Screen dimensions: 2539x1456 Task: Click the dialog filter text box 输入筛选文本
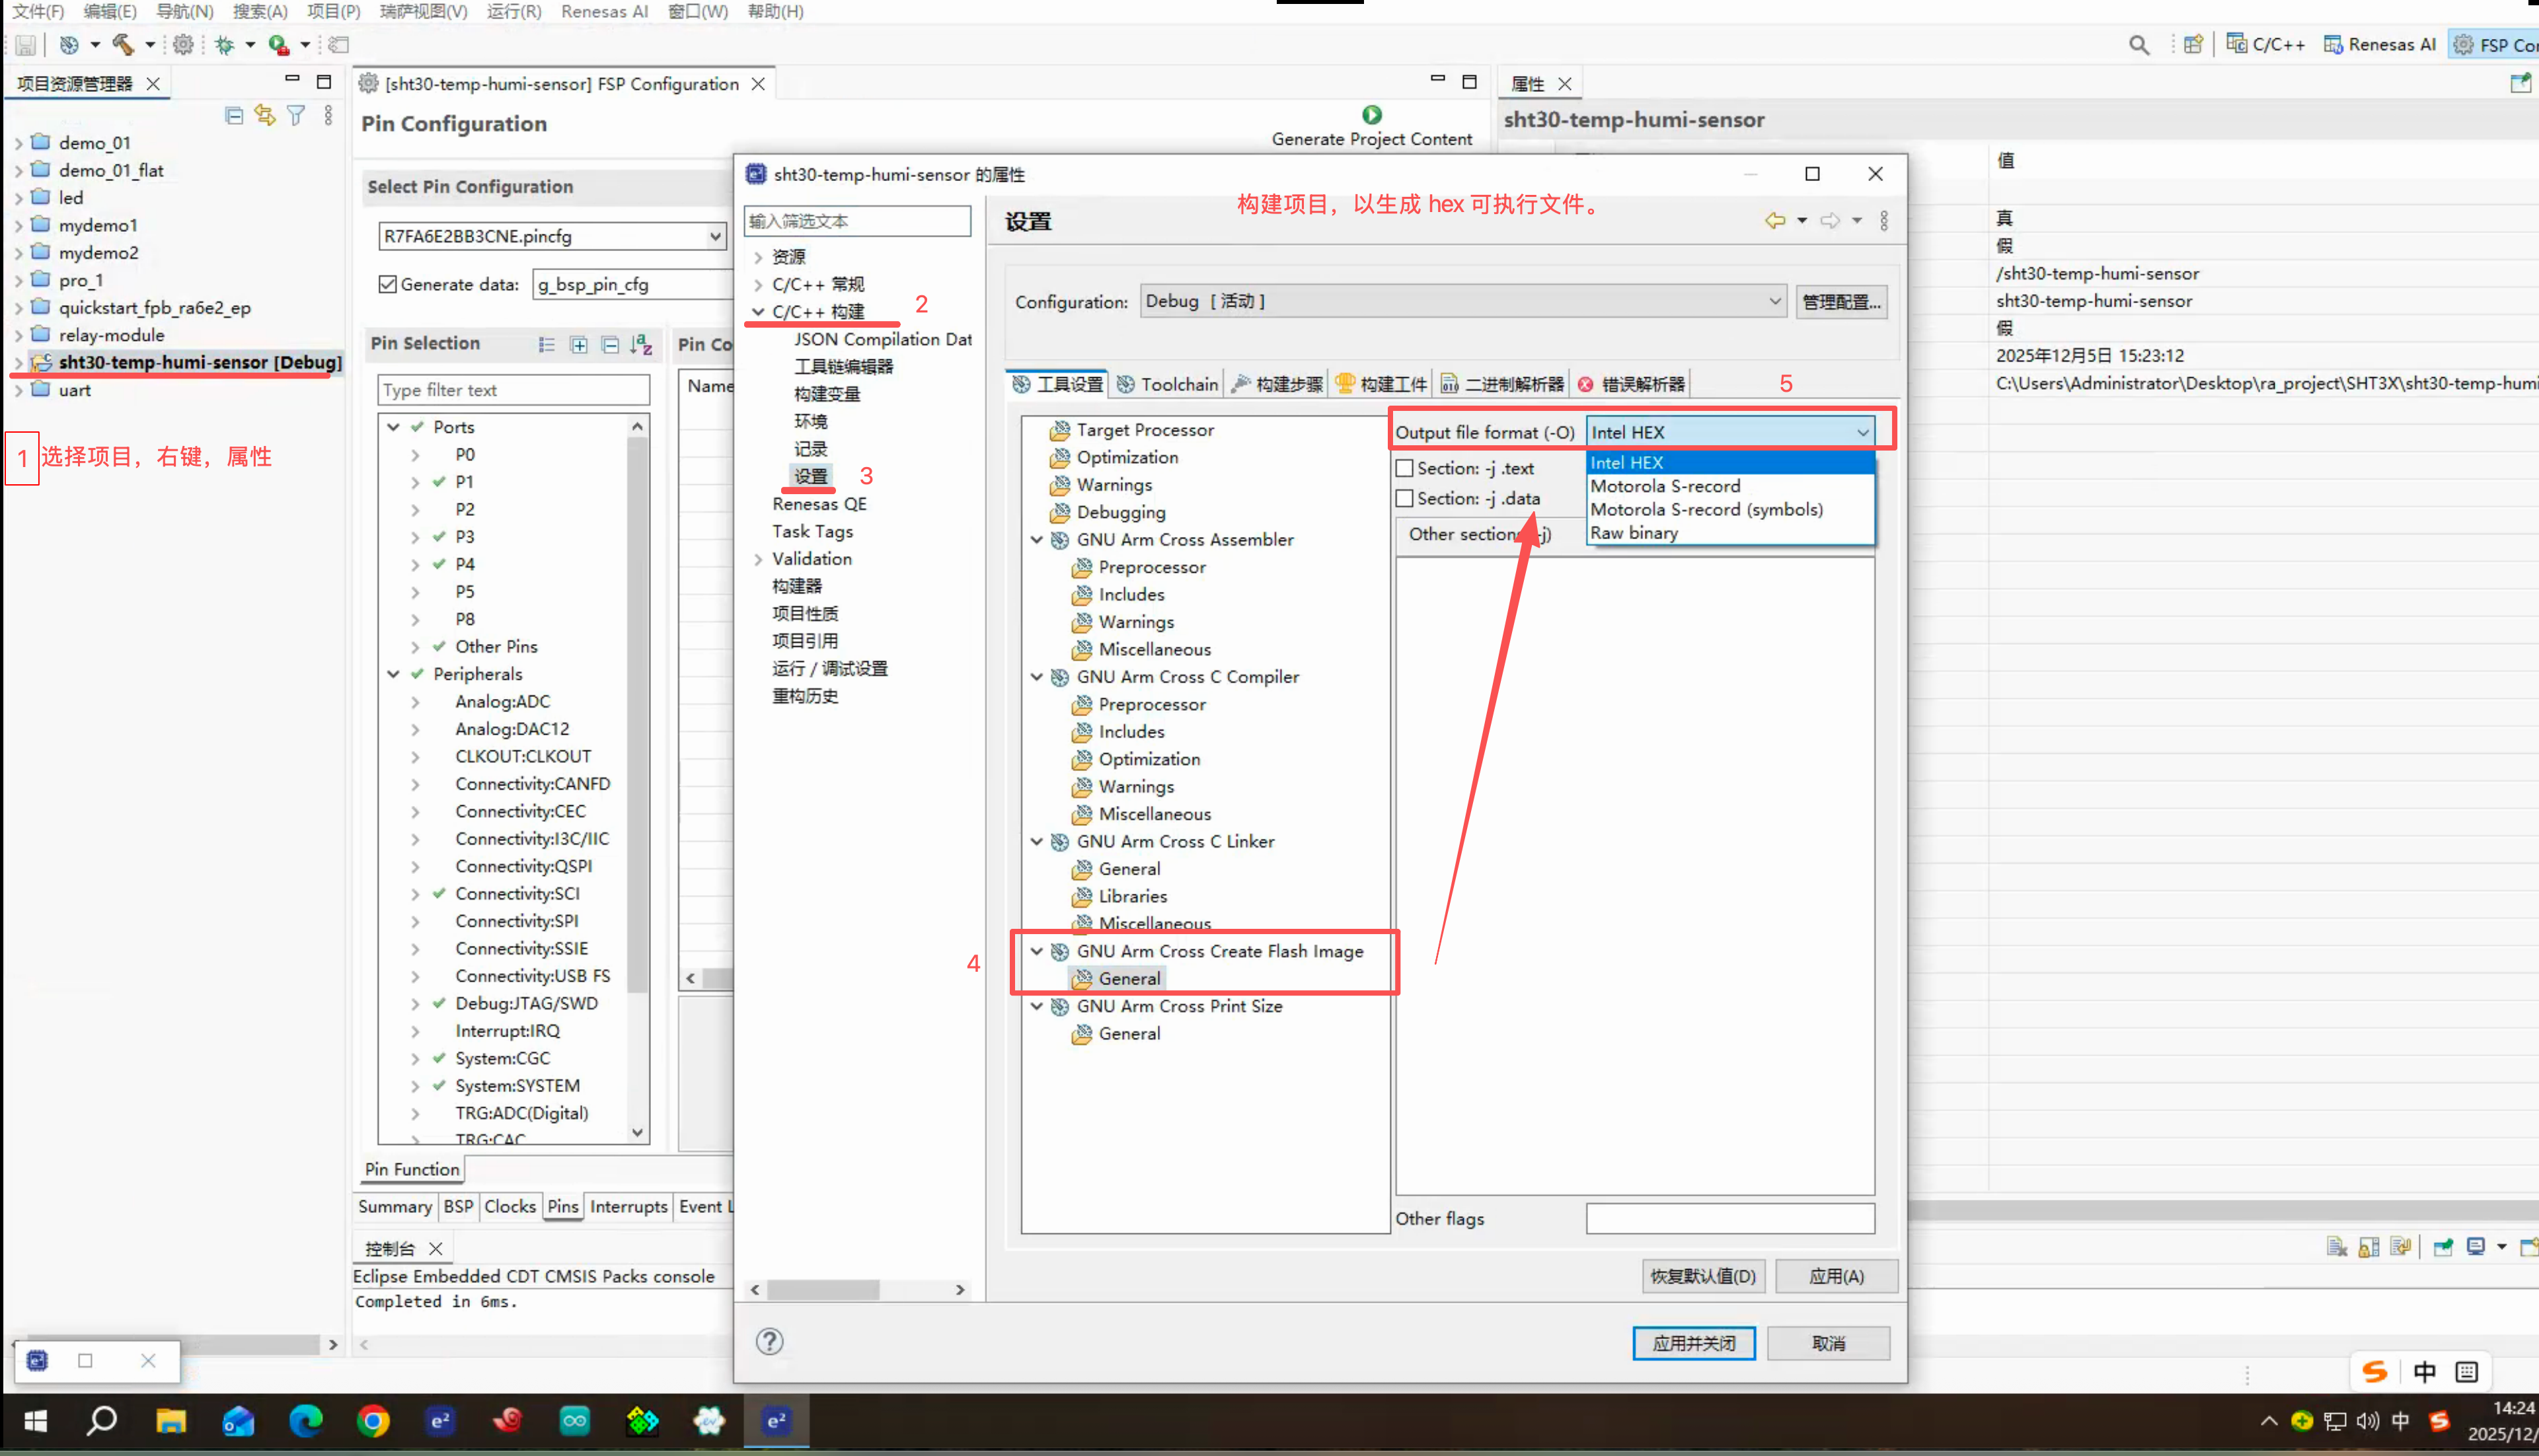(857, 221)
